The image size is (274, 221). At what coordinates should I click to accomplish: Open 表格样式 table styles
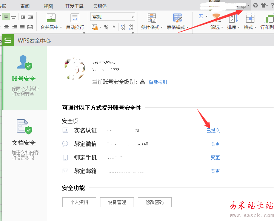[177, 21]
